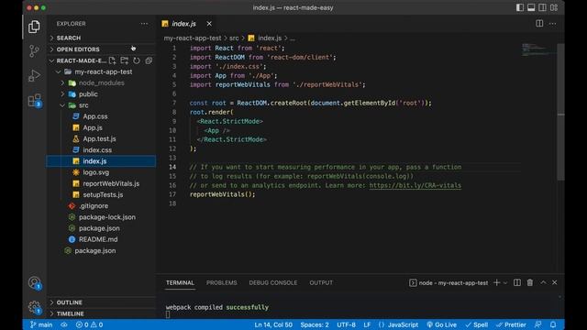Open the Manage gear menu

[x=35, y=308]
